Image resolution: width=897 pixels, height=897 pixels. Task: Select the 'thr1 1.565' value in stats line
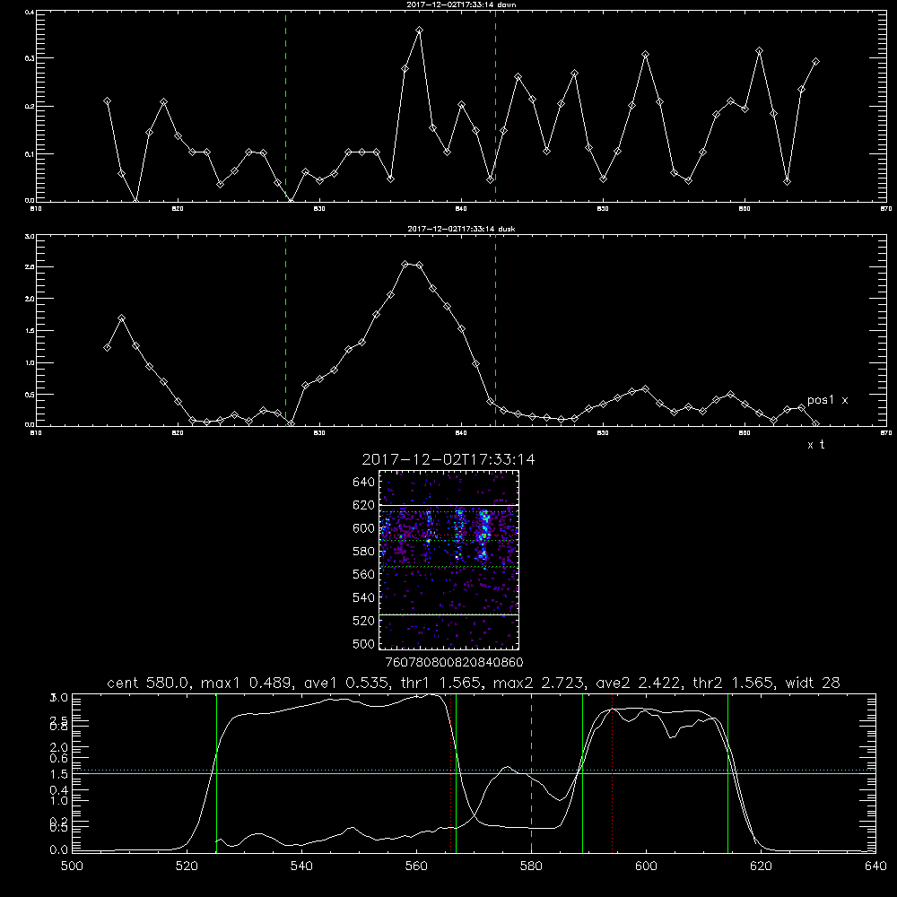[443, 683]
